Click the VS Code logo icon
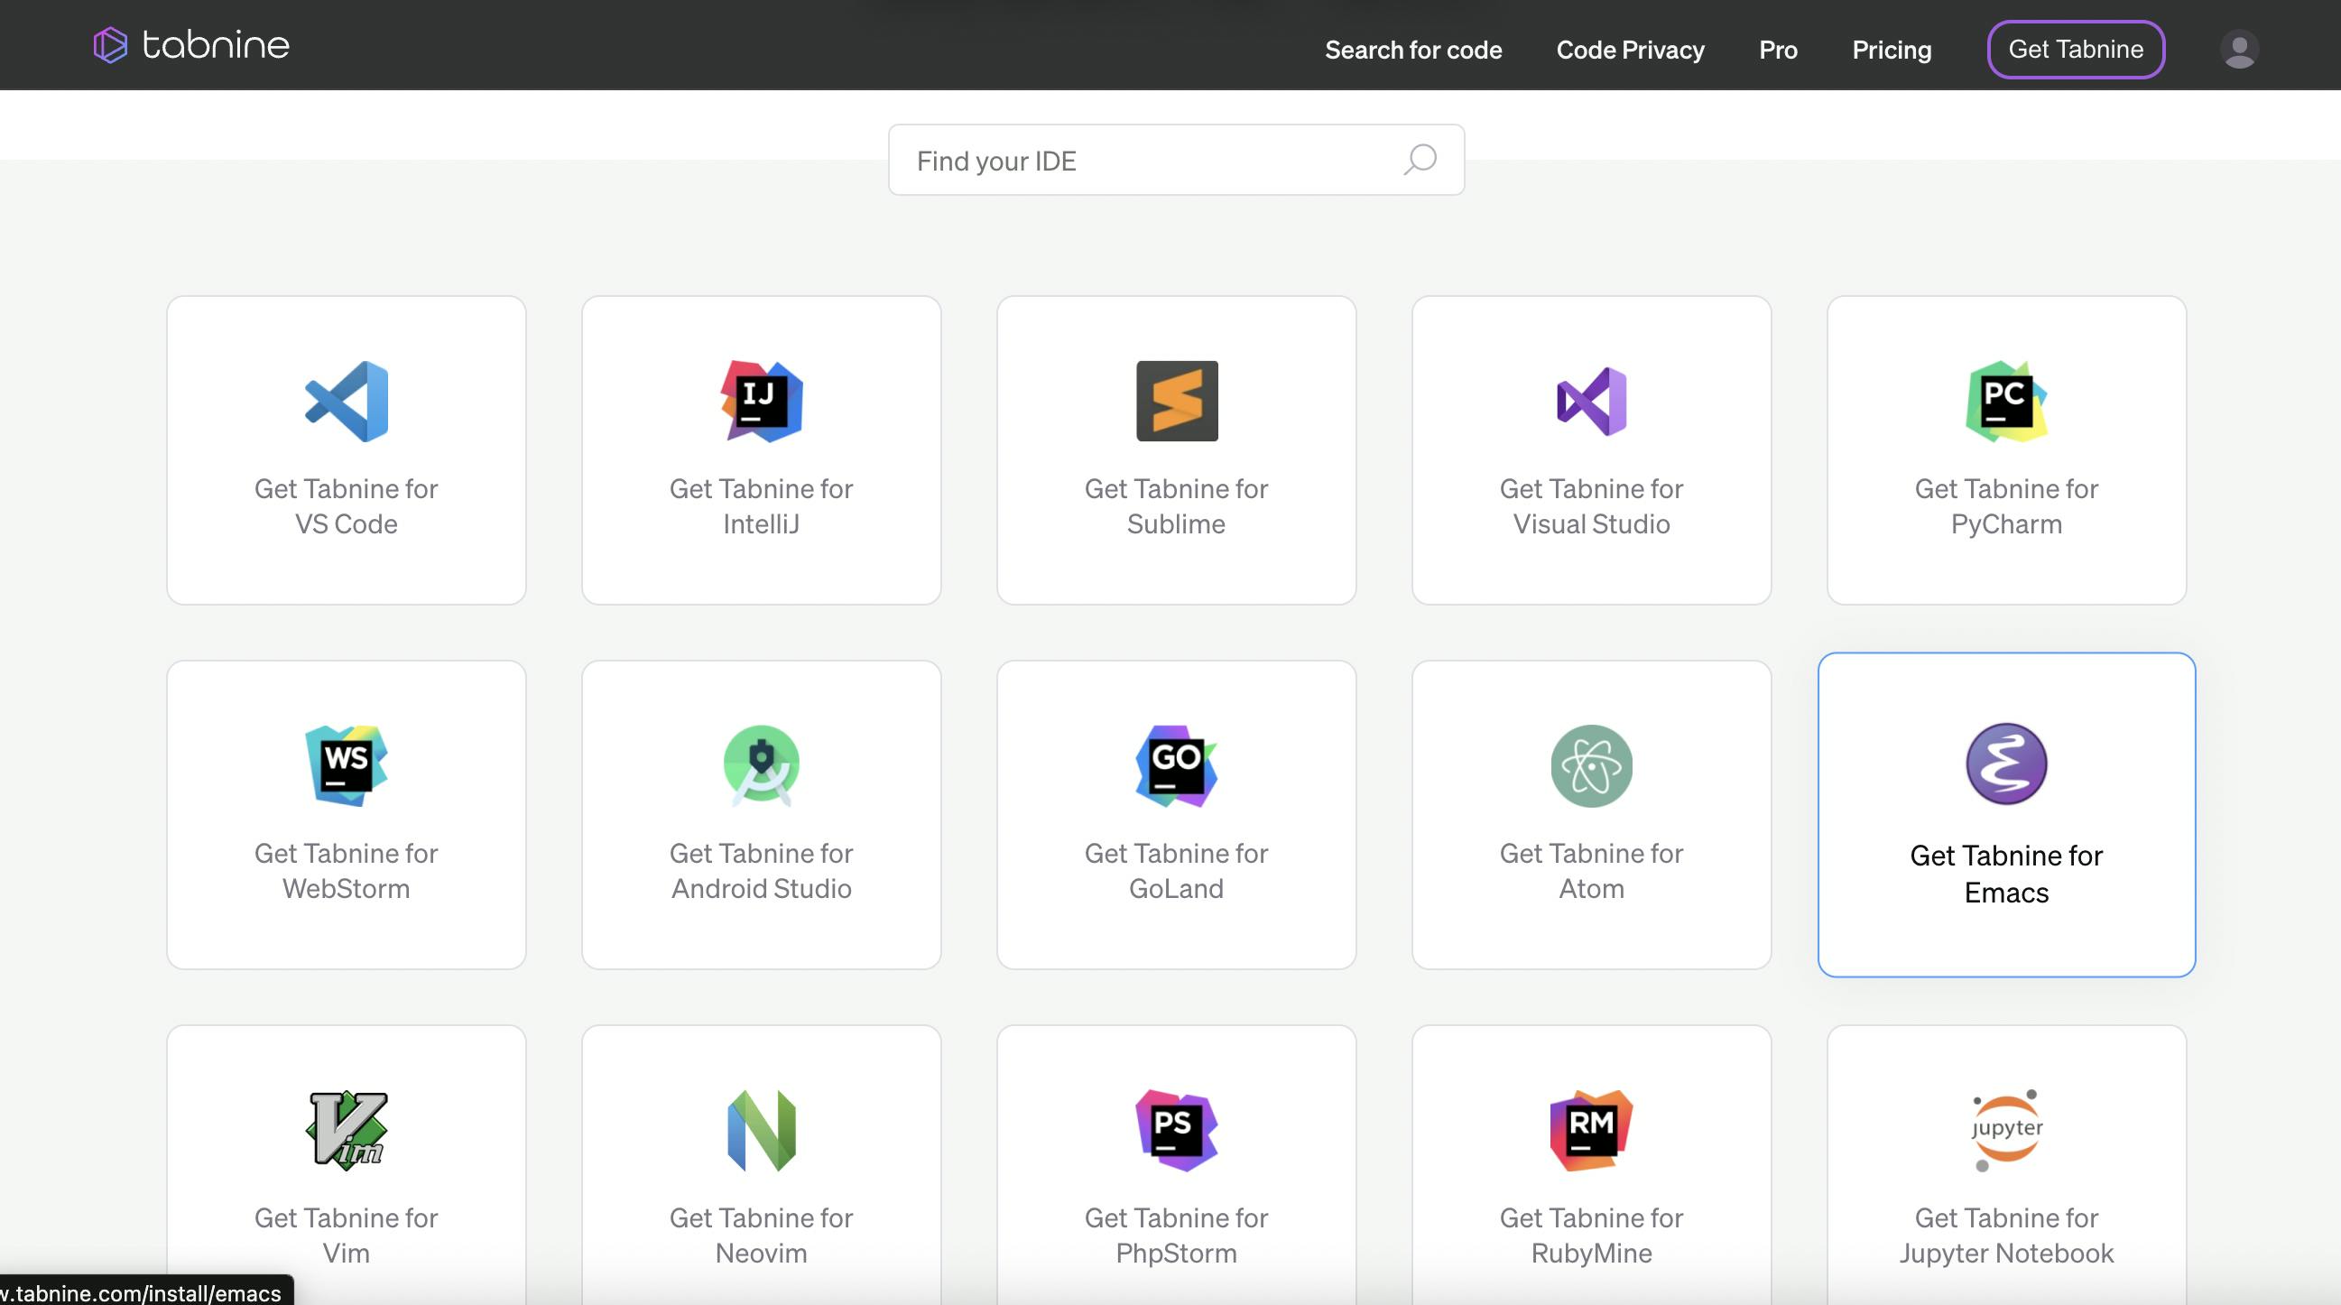This screenshot has width=2341, height=1305. [x=347, y=402]
